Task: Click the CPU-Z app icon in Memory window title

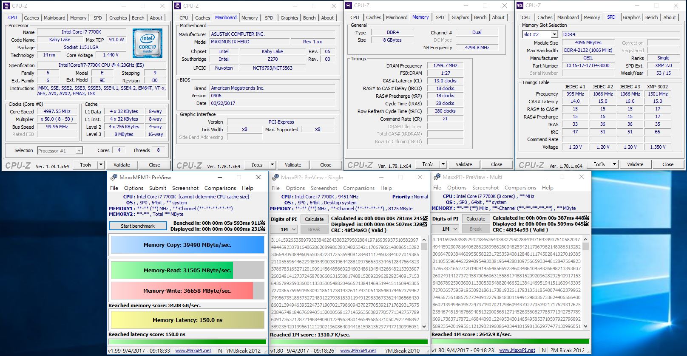Action: click(349, 6)
